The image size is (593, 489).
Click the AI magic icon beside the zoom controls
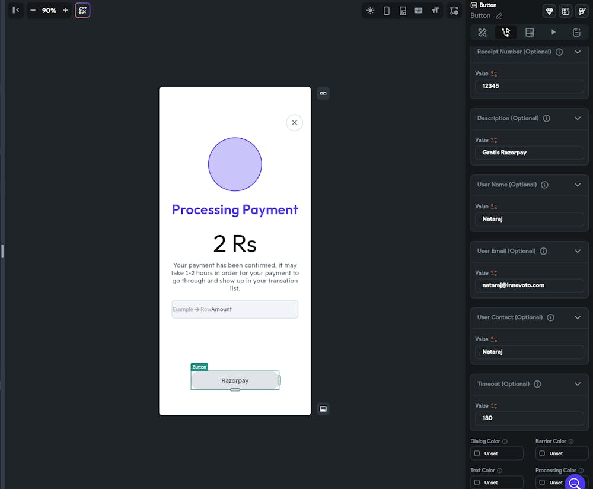tap(82, 10)
